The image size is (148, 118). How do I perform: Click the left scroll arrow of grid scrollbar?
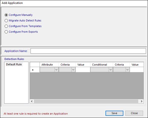click(32, 101)
